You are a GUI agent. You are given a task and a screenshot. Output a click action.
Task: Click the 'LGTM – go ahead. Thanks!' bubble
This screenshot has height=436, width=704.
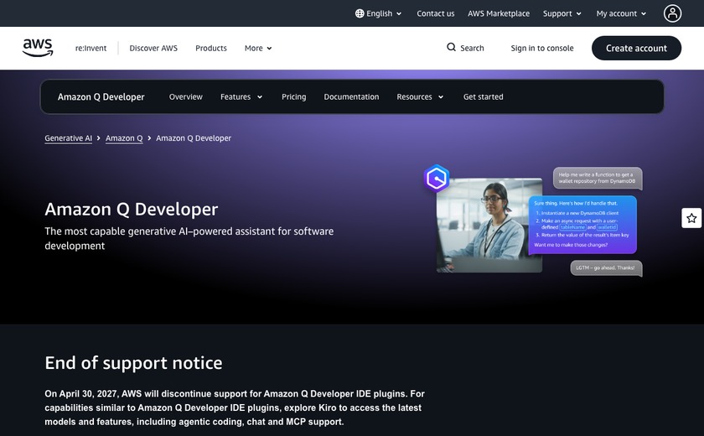(606, 268)
